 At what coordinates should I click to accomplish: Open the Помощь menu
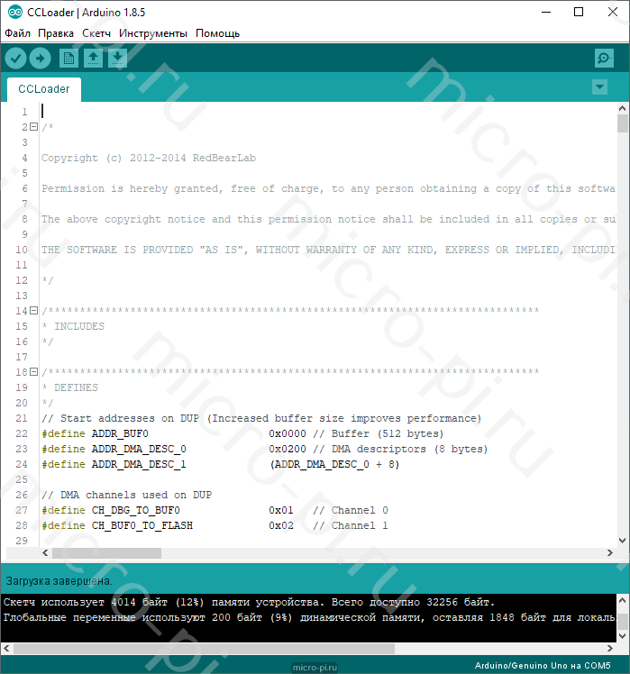tap(218, 33)
